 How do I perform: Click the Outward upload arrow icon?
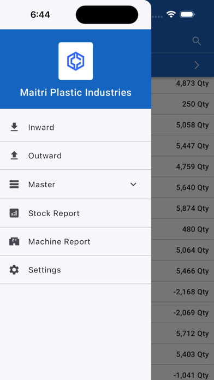click(x=14, y=156)
